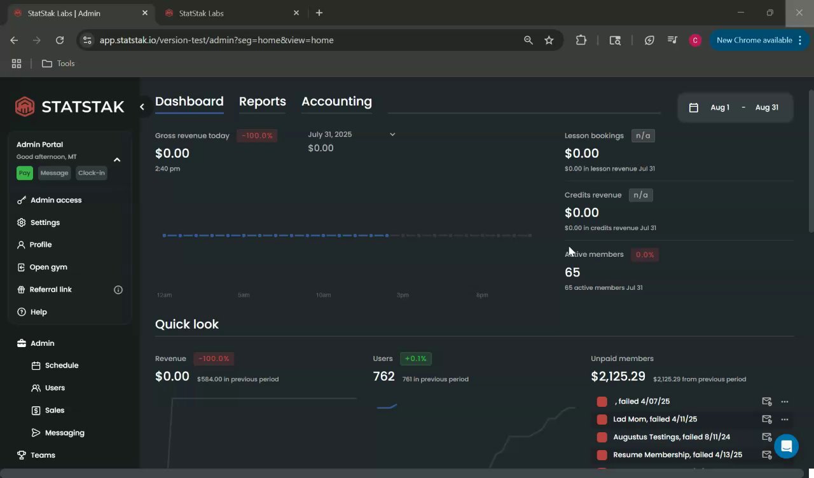The height and width of the screenshot is (478, 814).
Task: Close the second 'StatStak Labs' browser tab
Action: point(296,13)
